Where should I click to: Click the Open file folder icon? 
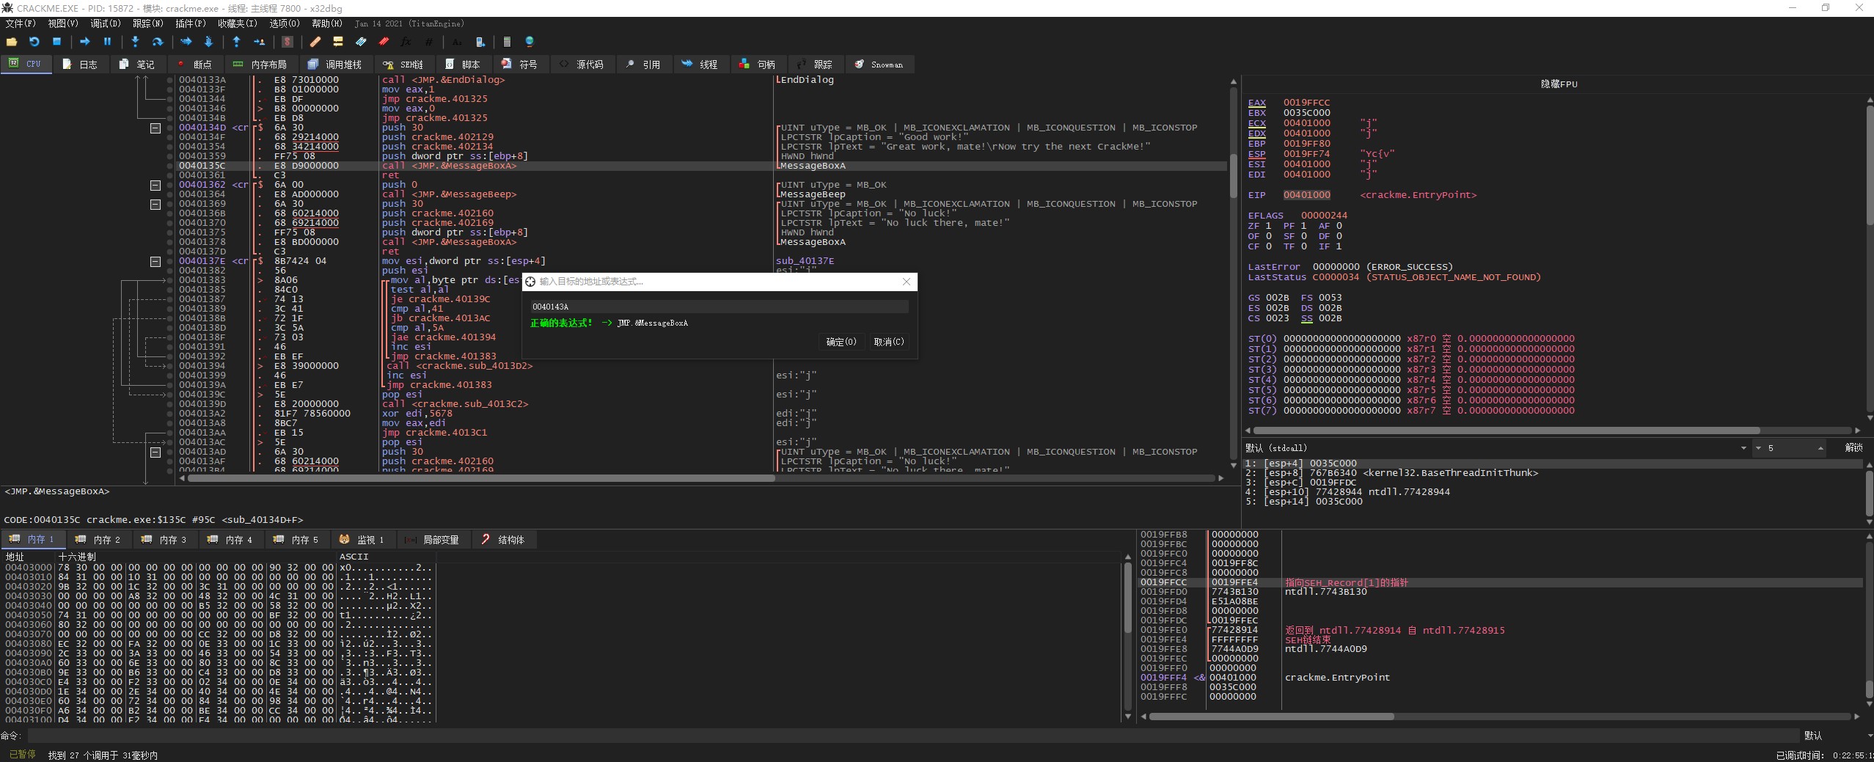pyautogui.click(x=12, y=42)
